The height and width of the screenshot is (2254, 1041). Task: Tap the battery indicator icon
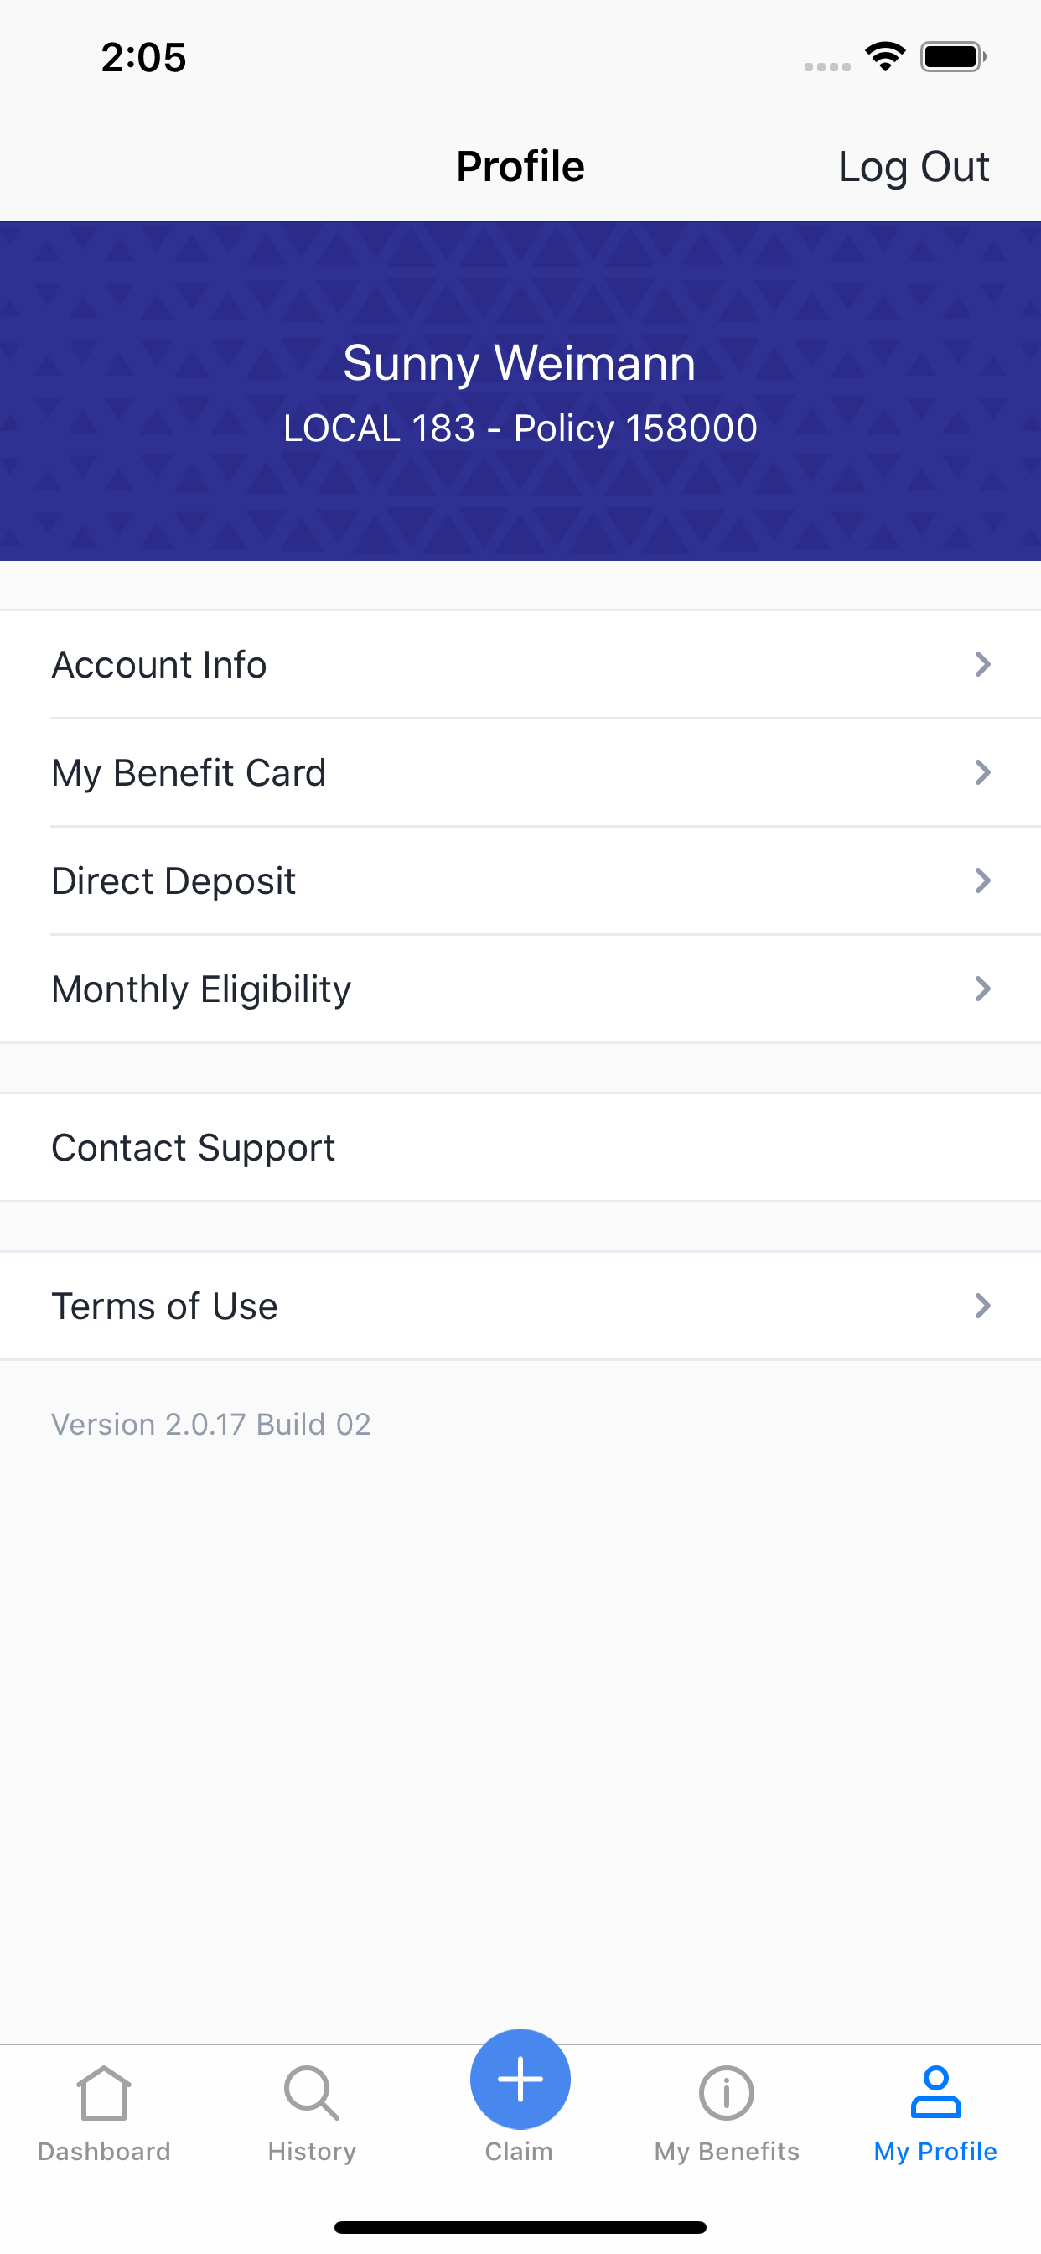pos(954,57)
